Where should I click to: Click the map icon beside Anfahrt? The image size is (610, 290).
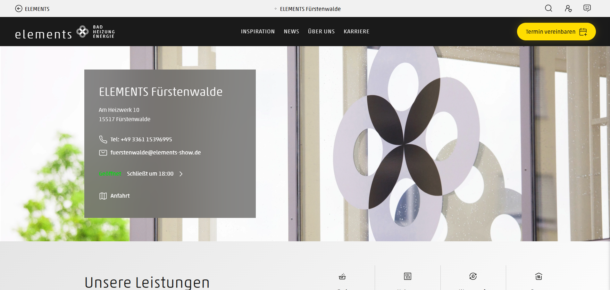(103, 196)
